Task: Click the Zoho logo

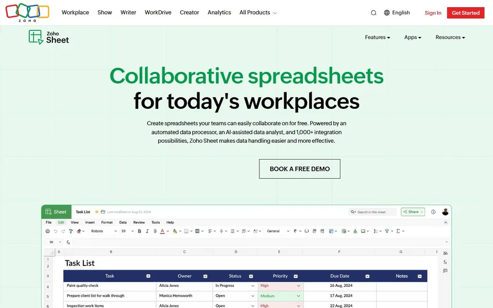Action: coord(27,12)
